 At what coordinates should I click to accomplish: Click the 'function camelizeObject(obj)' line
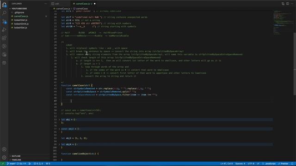point(80,154)
